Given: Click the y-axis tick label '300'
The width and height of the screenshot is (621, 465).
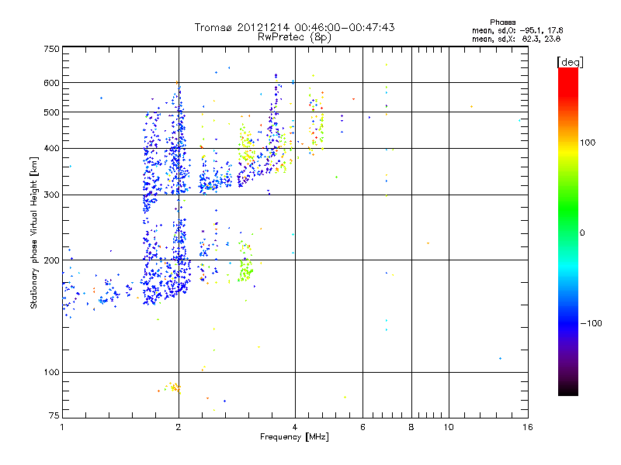Looking at the screenshot, I should click(x=51, y=195).
